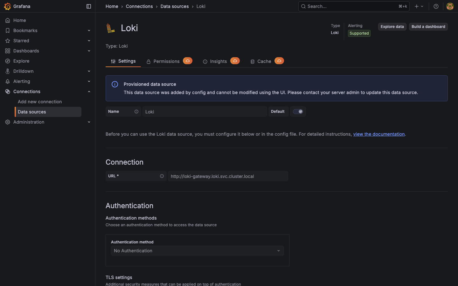The image size is (458, 286).
Task: Click the cloud badge next to Permissions
Action: tap(188, 61)
